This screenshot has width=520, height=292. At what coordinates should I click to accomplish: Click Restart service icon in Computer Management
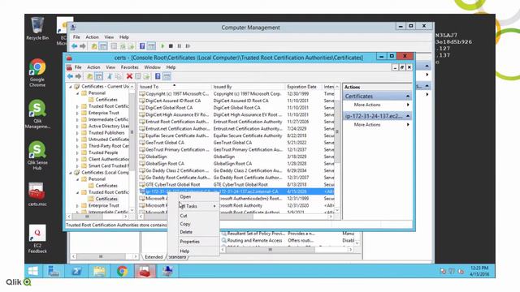pyautogui.click(x=188, y=46)
